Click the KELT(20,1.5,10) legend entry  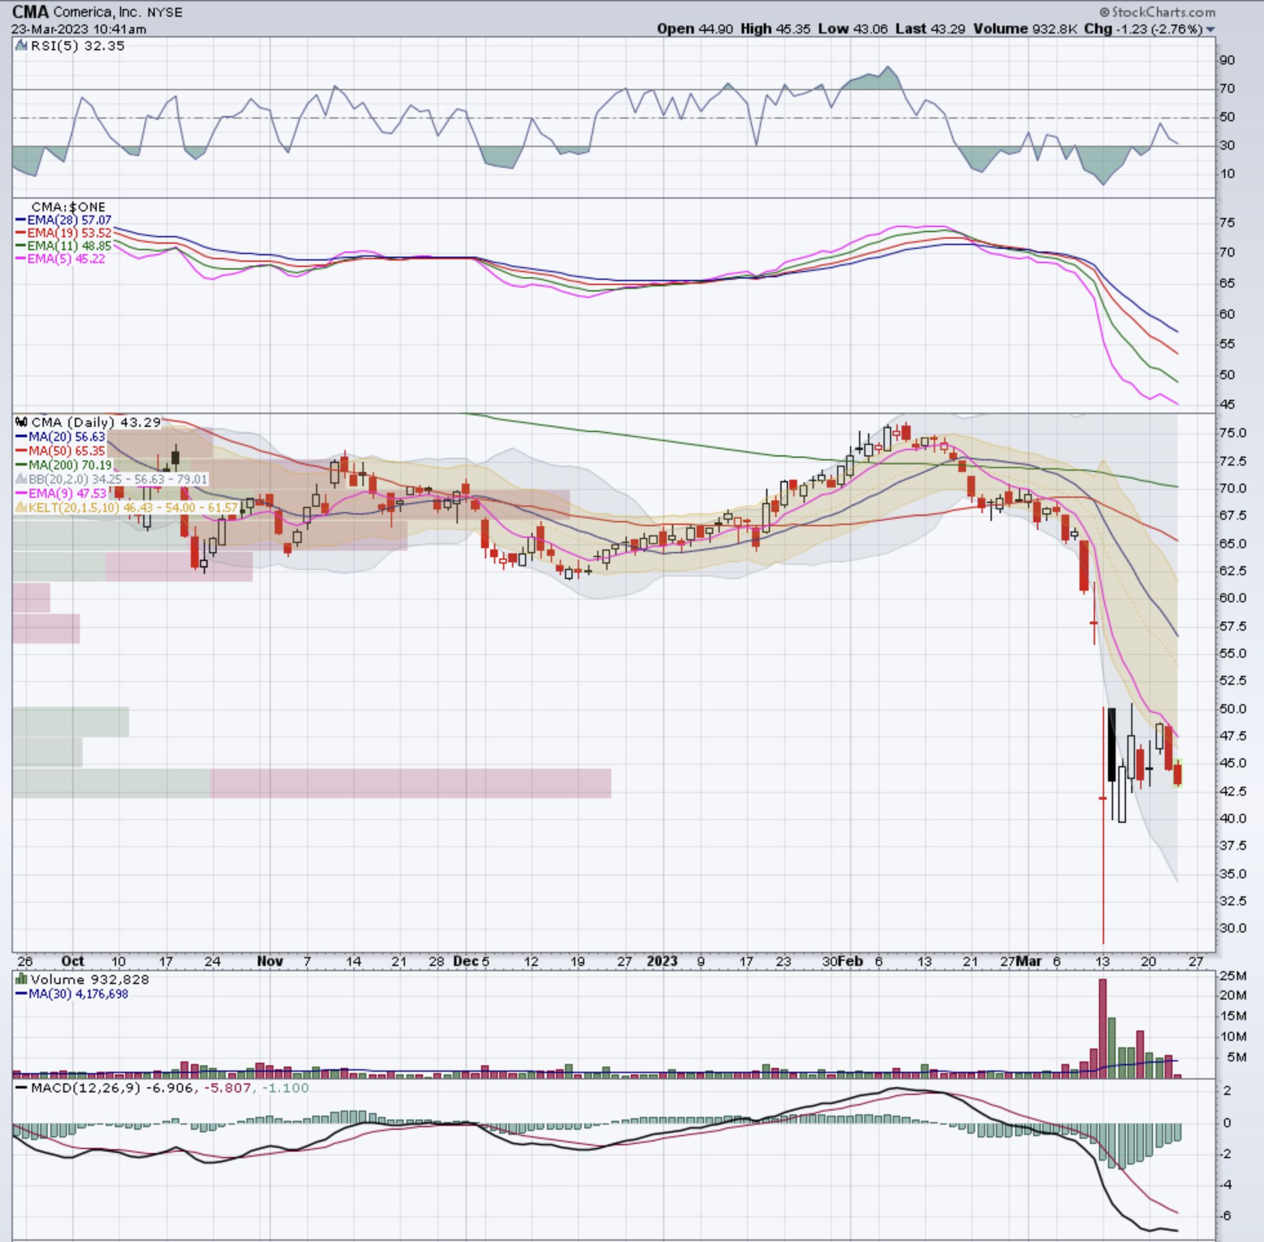[126, 507]
